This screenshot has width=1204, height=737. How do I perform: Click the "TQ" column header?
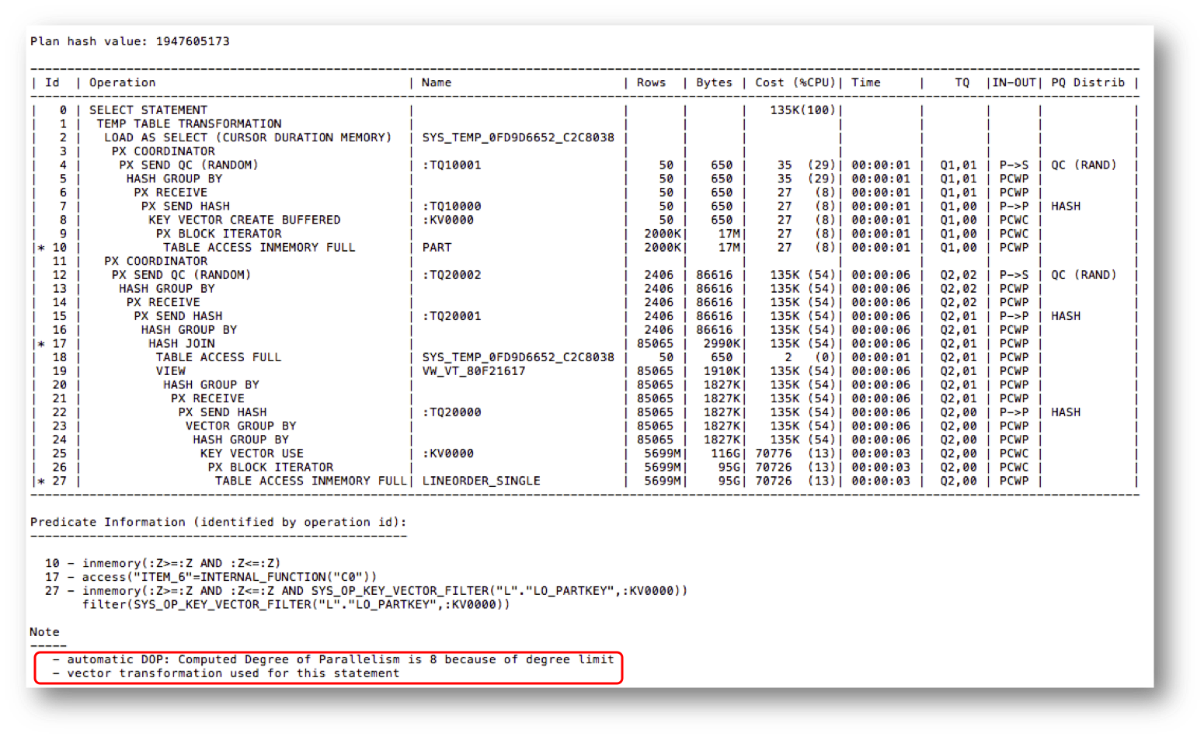(x=962, y=82)
